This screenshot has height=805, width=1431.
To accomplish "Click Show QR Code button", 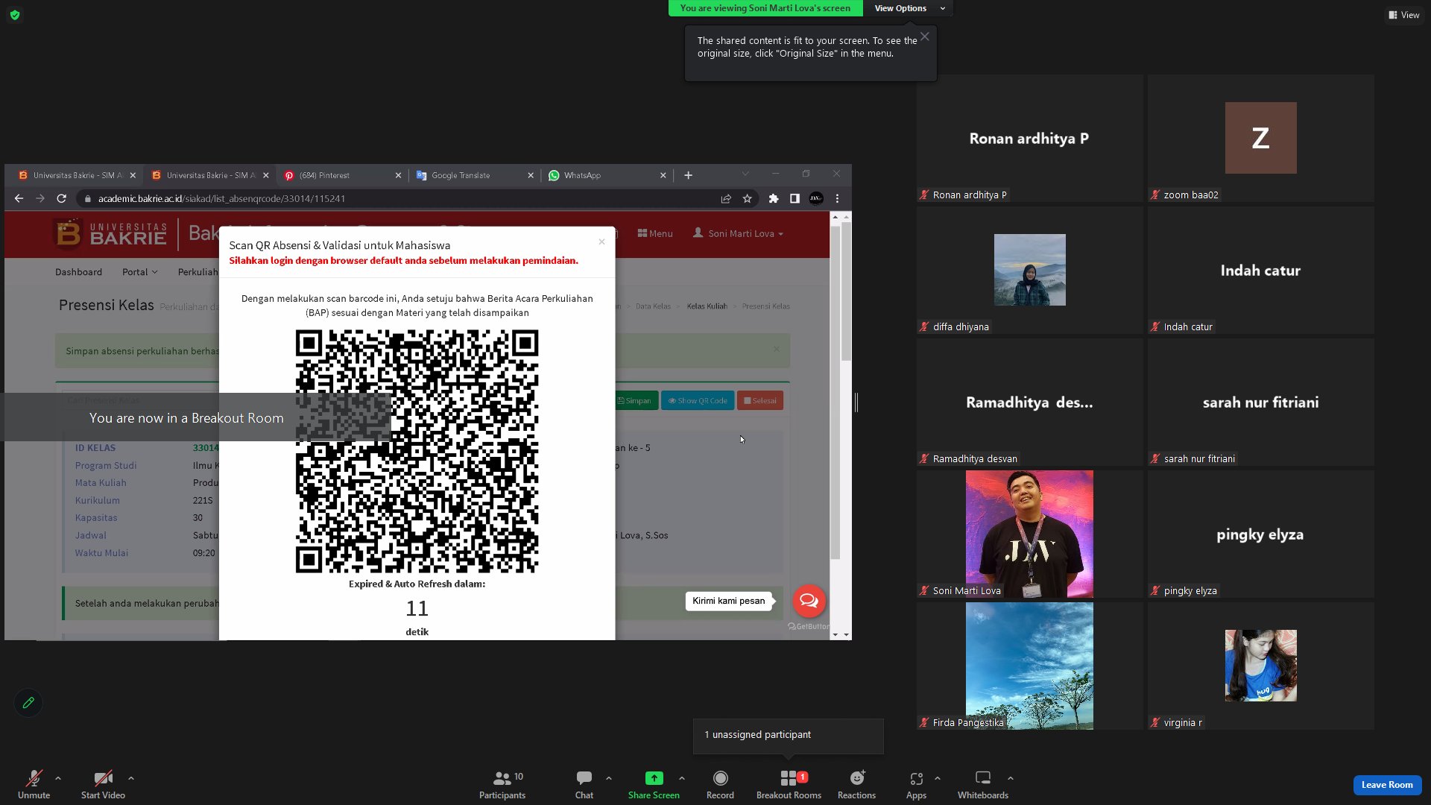I will click(x=698, y=401).
